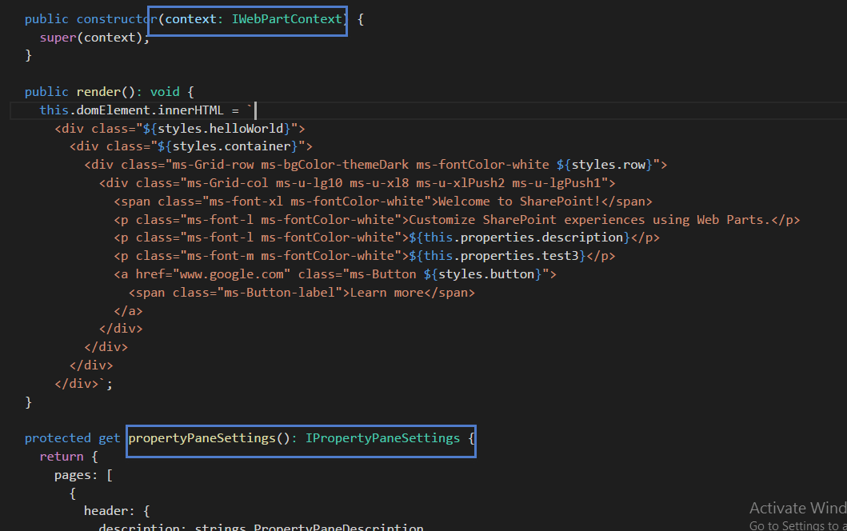Click 'styles.container' in second div

point(231,147)
